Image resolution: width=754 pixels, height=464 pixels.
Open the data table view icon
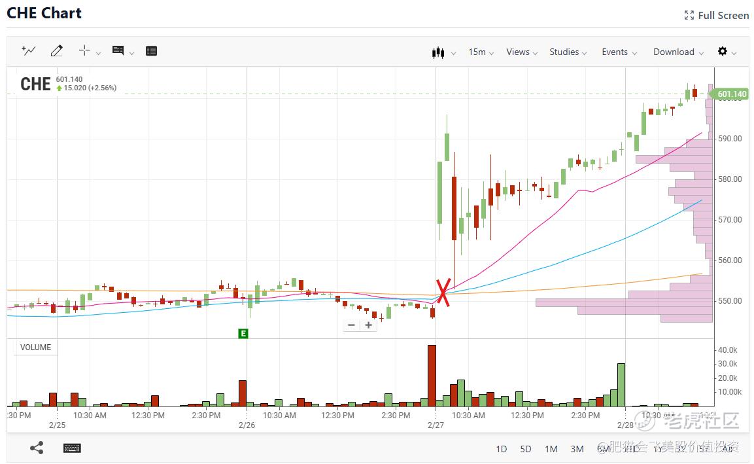pyautogui.click(x=152, y=50)
